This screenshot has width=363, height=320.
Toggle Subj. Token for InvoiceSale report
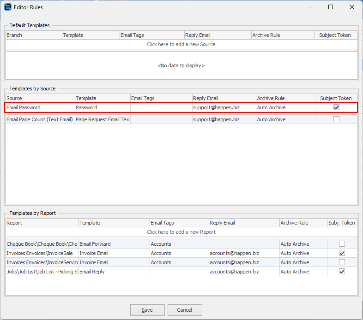[x=342, y=253]
